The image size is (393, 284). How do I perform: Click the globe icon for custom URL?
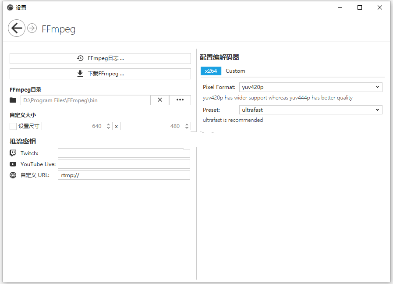coord(13,175)
